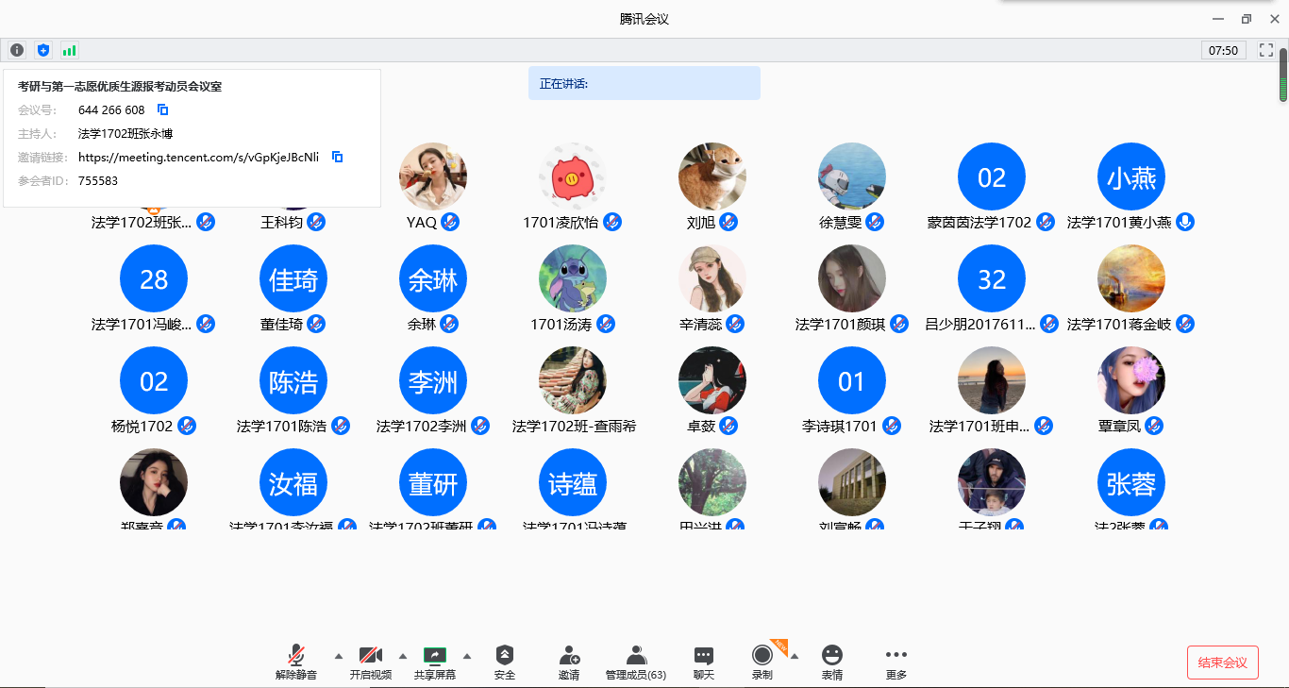
Task: Check the green network signal icon
Action: point(69,50)
